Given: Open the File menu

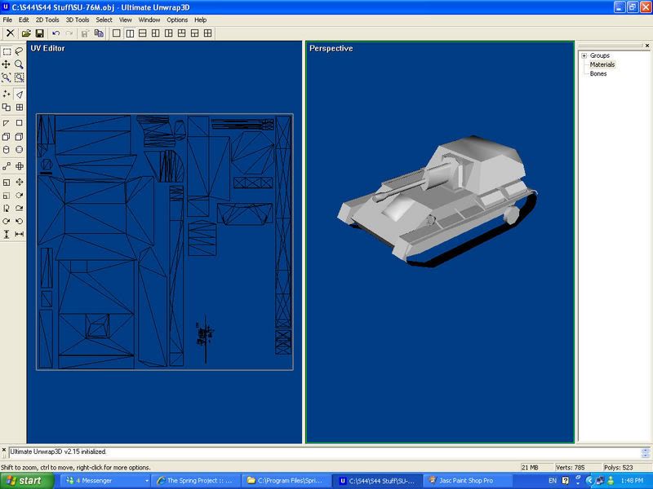Looking at the screenshot, I should tap(7, 20).
